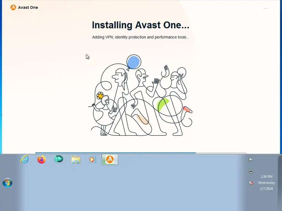The image size is (282, 211).
Task: Click the installation progress bar
Action: [x=141, y=153]
